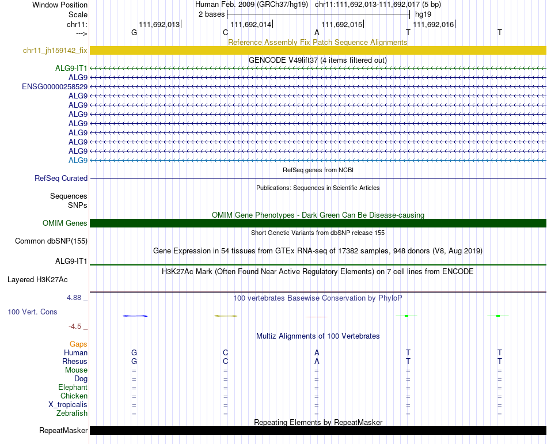Click the orange Gaps label

(78, 344)
